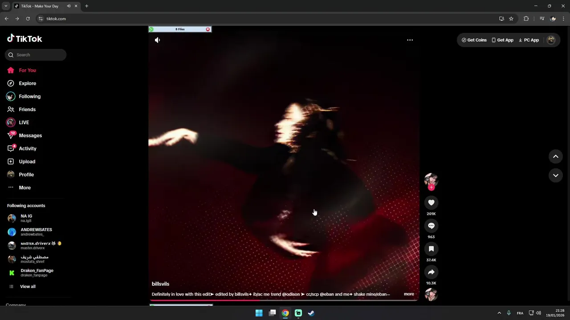570x320 pixels.
Task: Click the 37.4K saves count
Action: 431,260
